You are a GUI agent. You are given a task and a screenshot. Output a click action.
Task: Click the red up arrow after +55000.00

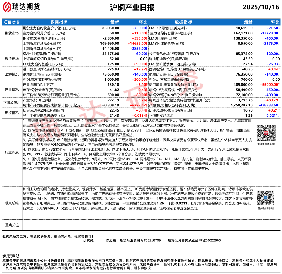[x=279, y=85]
